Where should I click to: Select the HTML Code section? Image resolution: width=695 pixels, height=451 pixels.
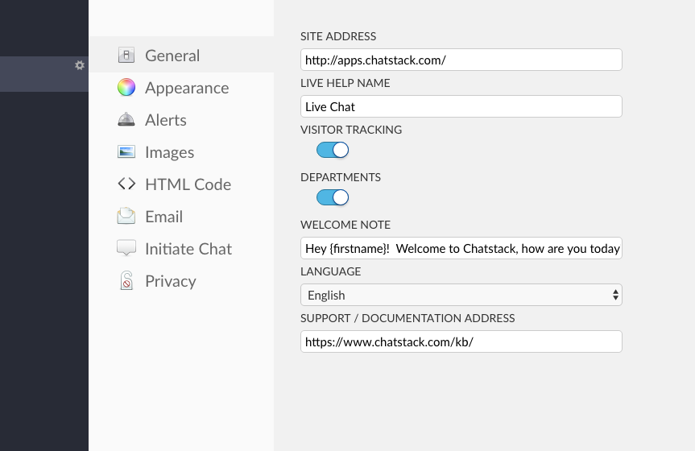181,184
